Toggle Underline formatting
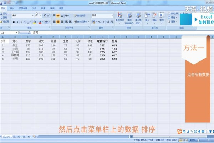 21,22
